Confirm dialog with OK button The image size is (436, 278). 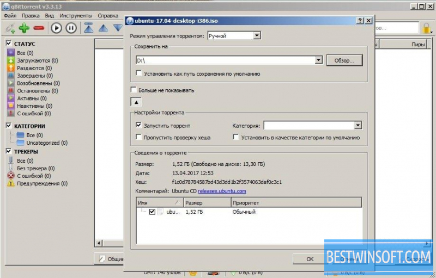(310, 259)
